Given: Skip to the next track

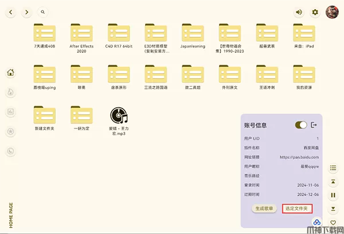Looking at the screenshot, I should pyautogui.click(x=333, y=209).
